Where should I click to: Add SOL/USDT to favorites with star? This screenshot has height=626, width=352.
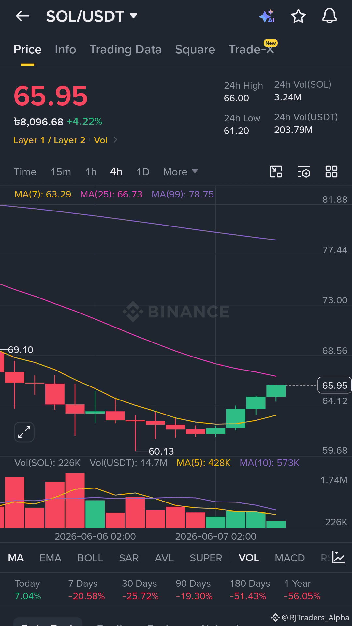(x=298, y=16)
